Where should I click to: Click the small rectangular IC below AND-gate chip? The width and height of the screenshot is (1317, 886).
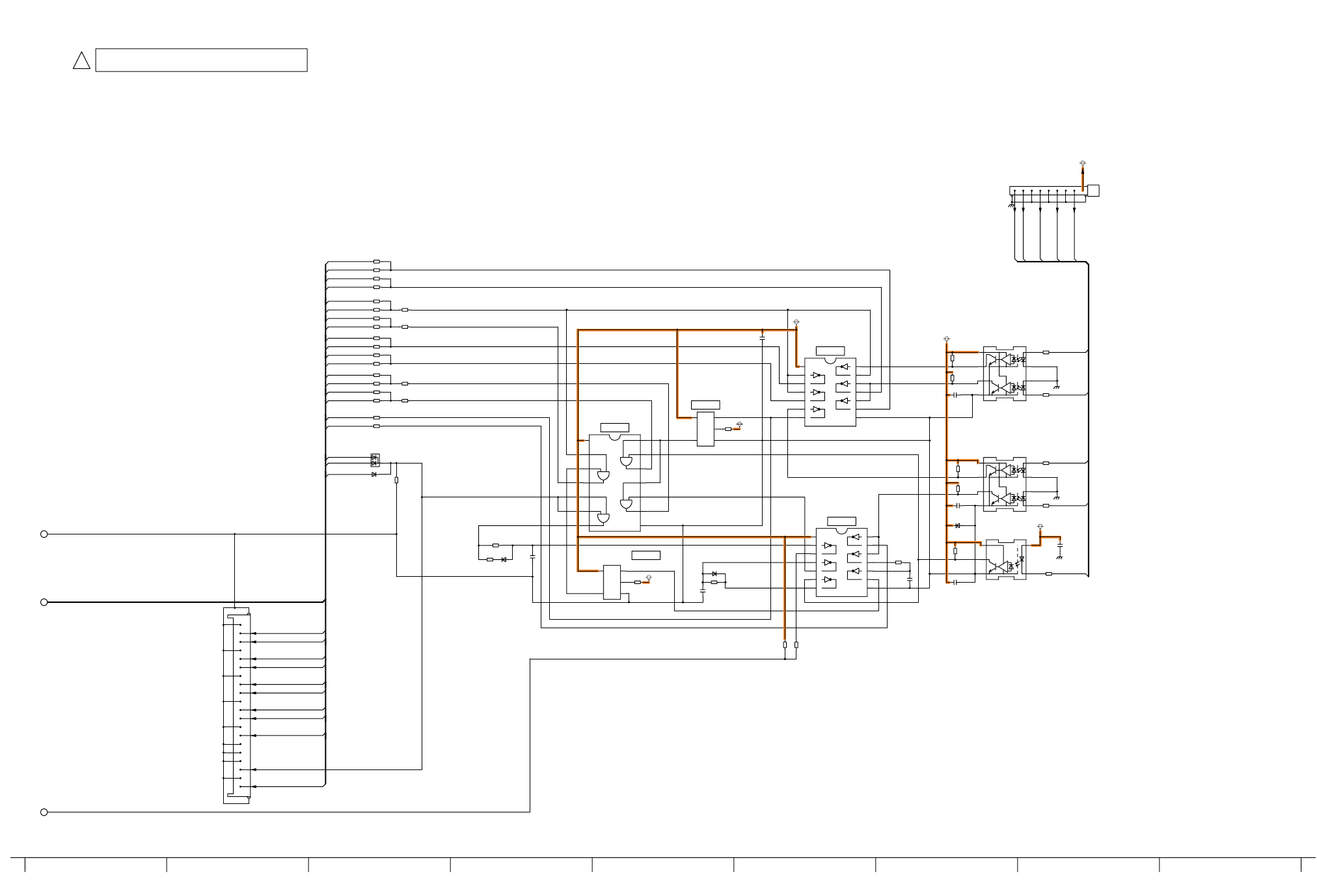point(612,582)
